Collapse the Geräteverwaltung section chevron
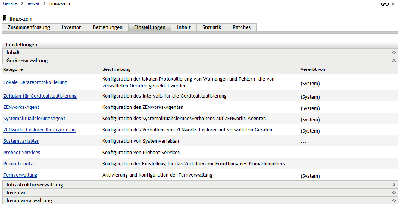The image size is (400, 206). [x=394, y=60]
